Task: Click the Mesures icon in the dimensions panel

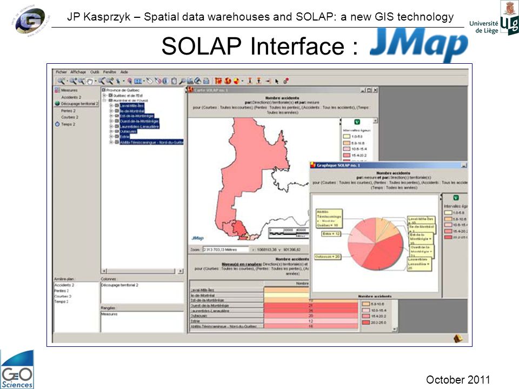Action: pos(57,90)
